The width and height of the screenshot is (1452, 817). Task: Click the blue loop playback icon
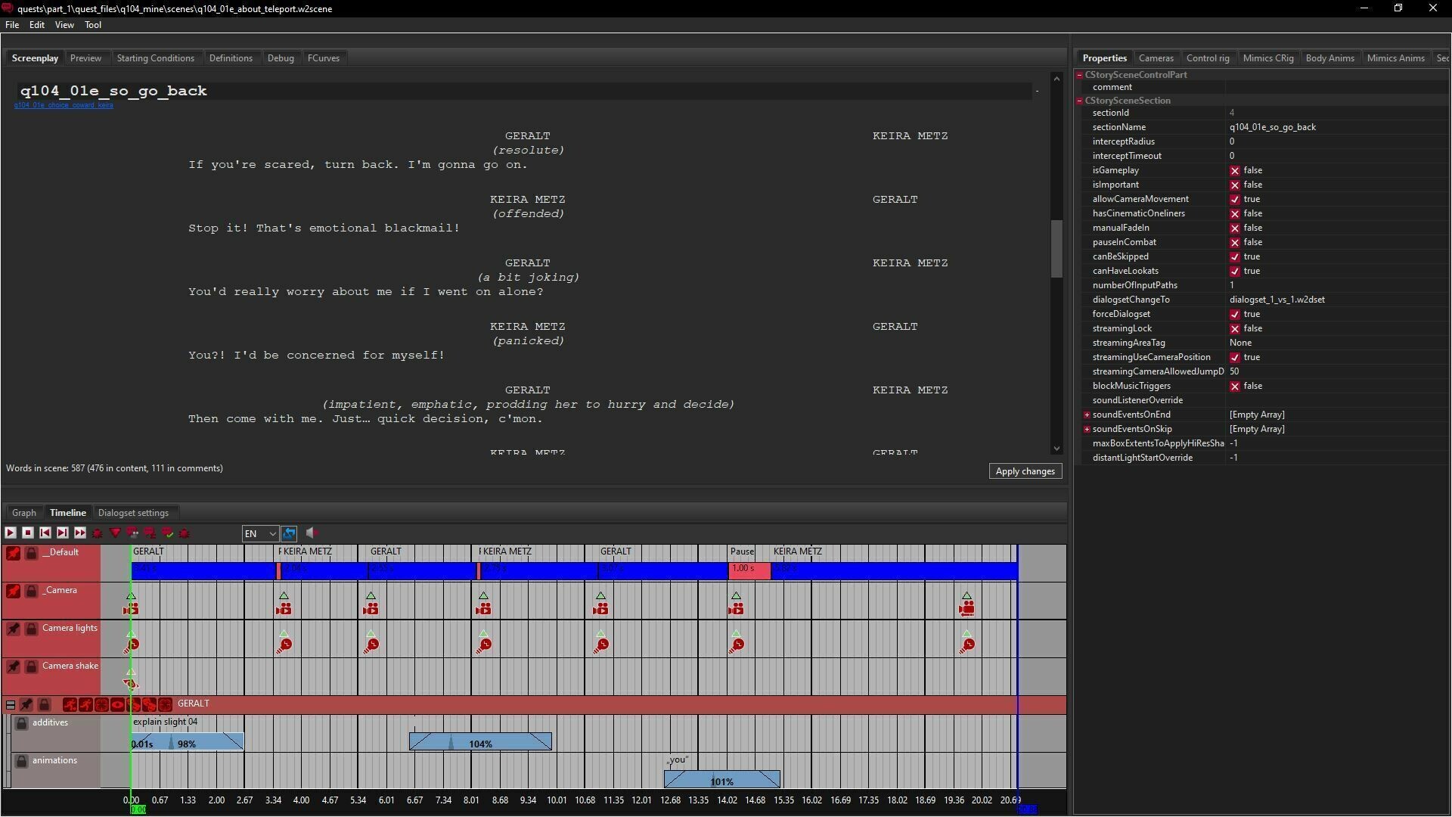290,533
